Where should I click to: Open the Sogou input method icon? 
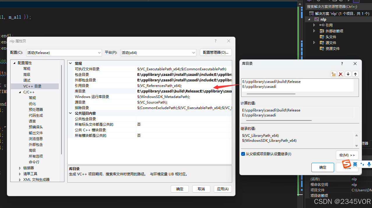(346, 164)
